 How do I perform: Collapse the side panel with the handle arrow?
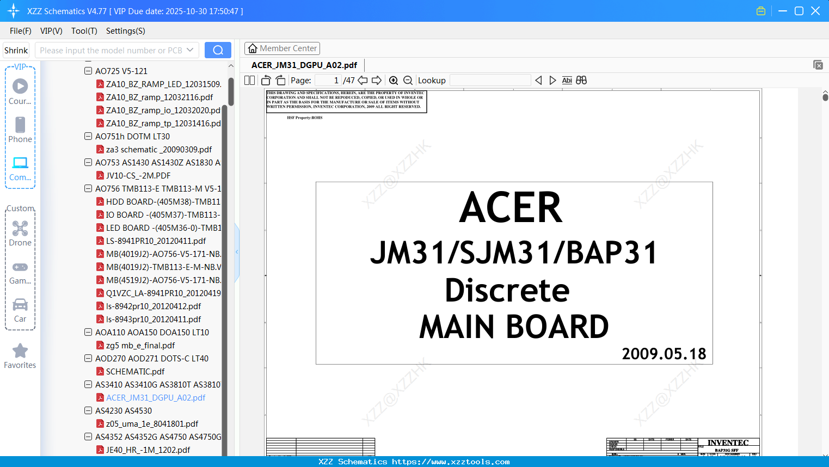click(x=237, y=251)
